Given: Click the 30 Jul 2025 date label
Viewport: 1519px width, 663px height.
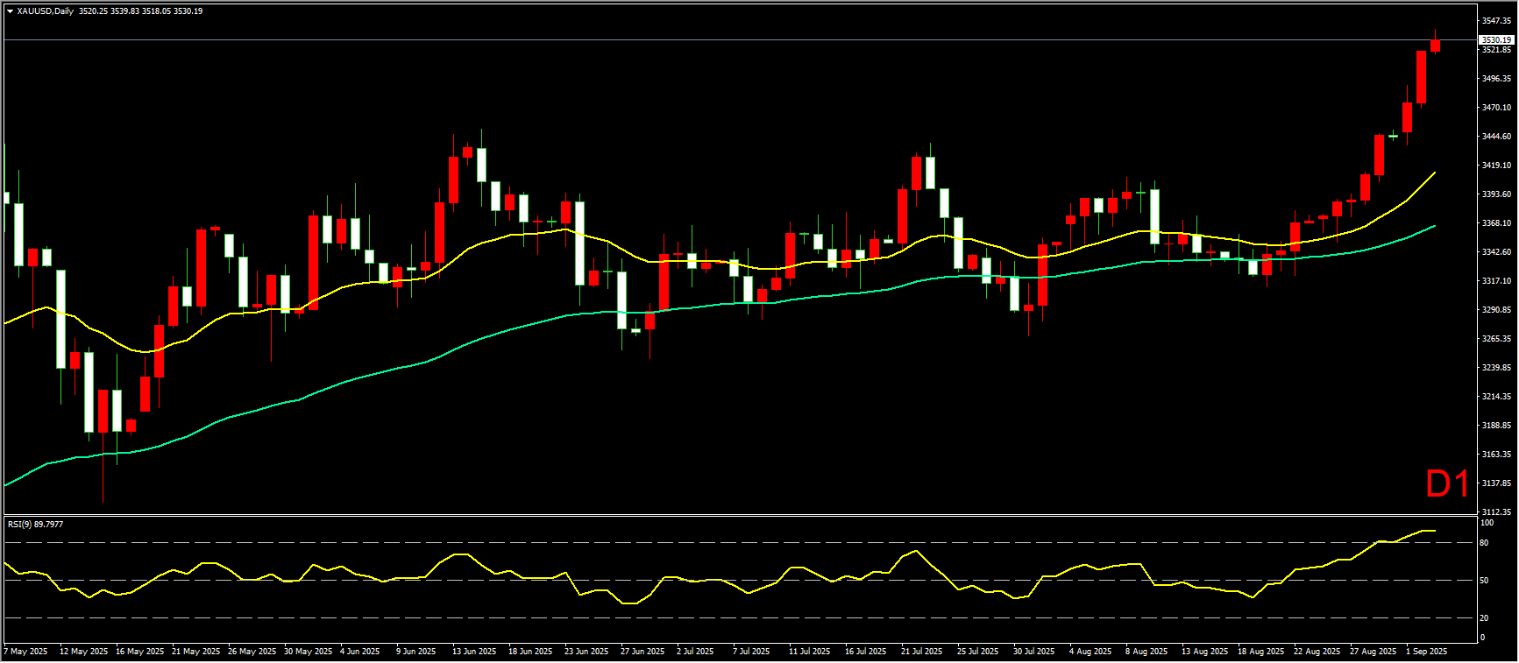Looking at the screenshot, I should coord(1033,652).
